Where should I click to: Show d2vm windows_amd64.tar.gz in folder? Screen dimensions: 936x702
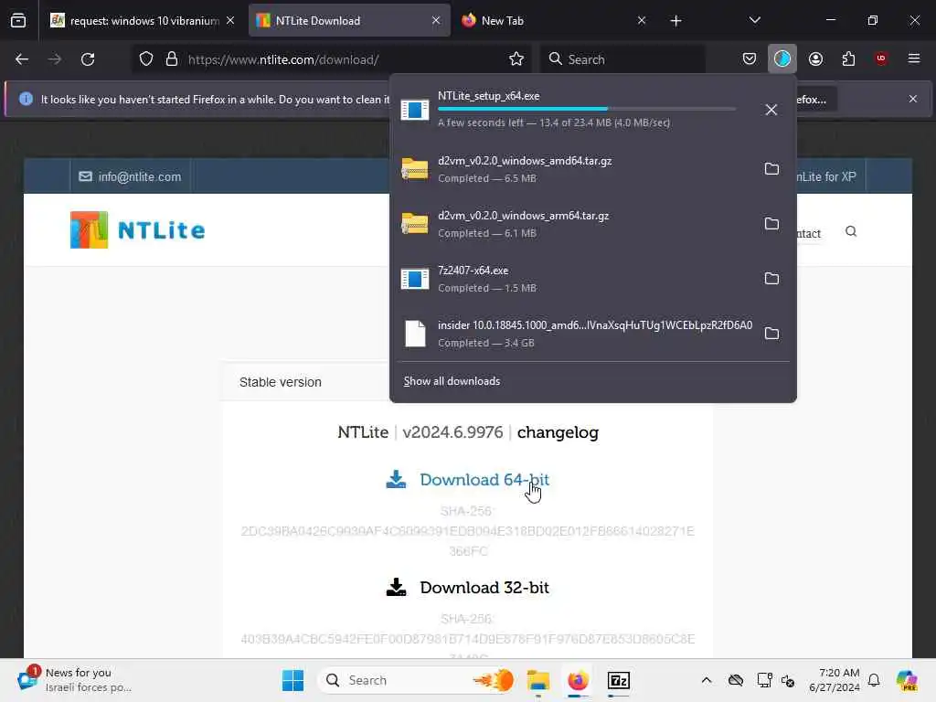pyautogui.click(x=771, y=169)
